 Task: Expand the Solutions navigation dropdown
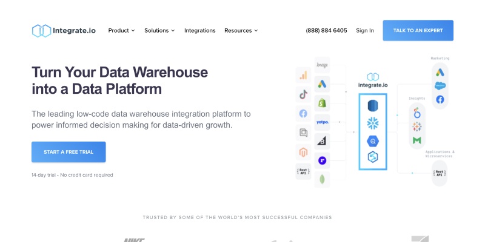click(159, 31)
